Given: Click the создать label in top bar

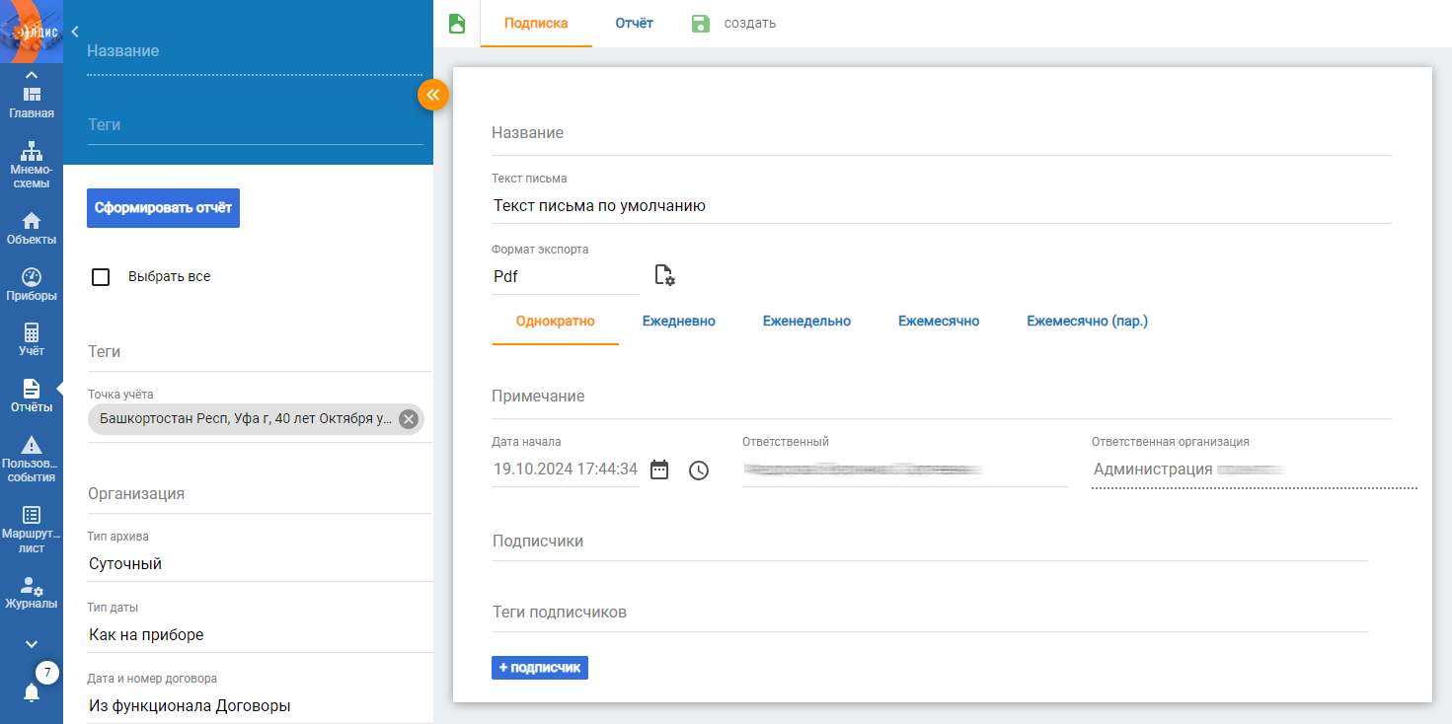Looking at the screenshot, I should point(750,24).
